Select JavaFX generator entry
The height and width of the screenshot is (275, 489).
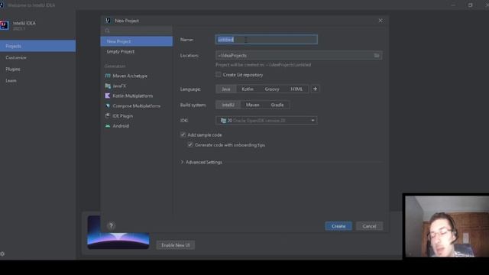point(137,86)
